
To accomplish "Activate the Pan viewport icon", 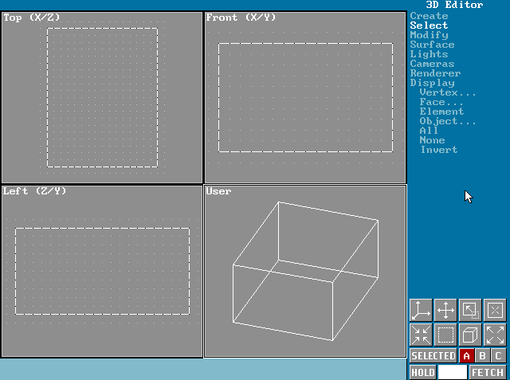I will 445,310.
